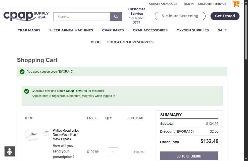
Task: Open Create an Account link
Action: click(164, 4)
